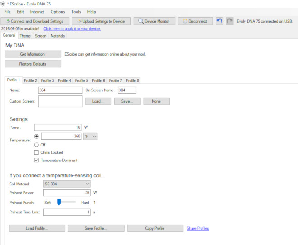This screenshot has width=298, height=245.
Task: Click the undo arrow icon in toolbar
Action: click(219, 21)
